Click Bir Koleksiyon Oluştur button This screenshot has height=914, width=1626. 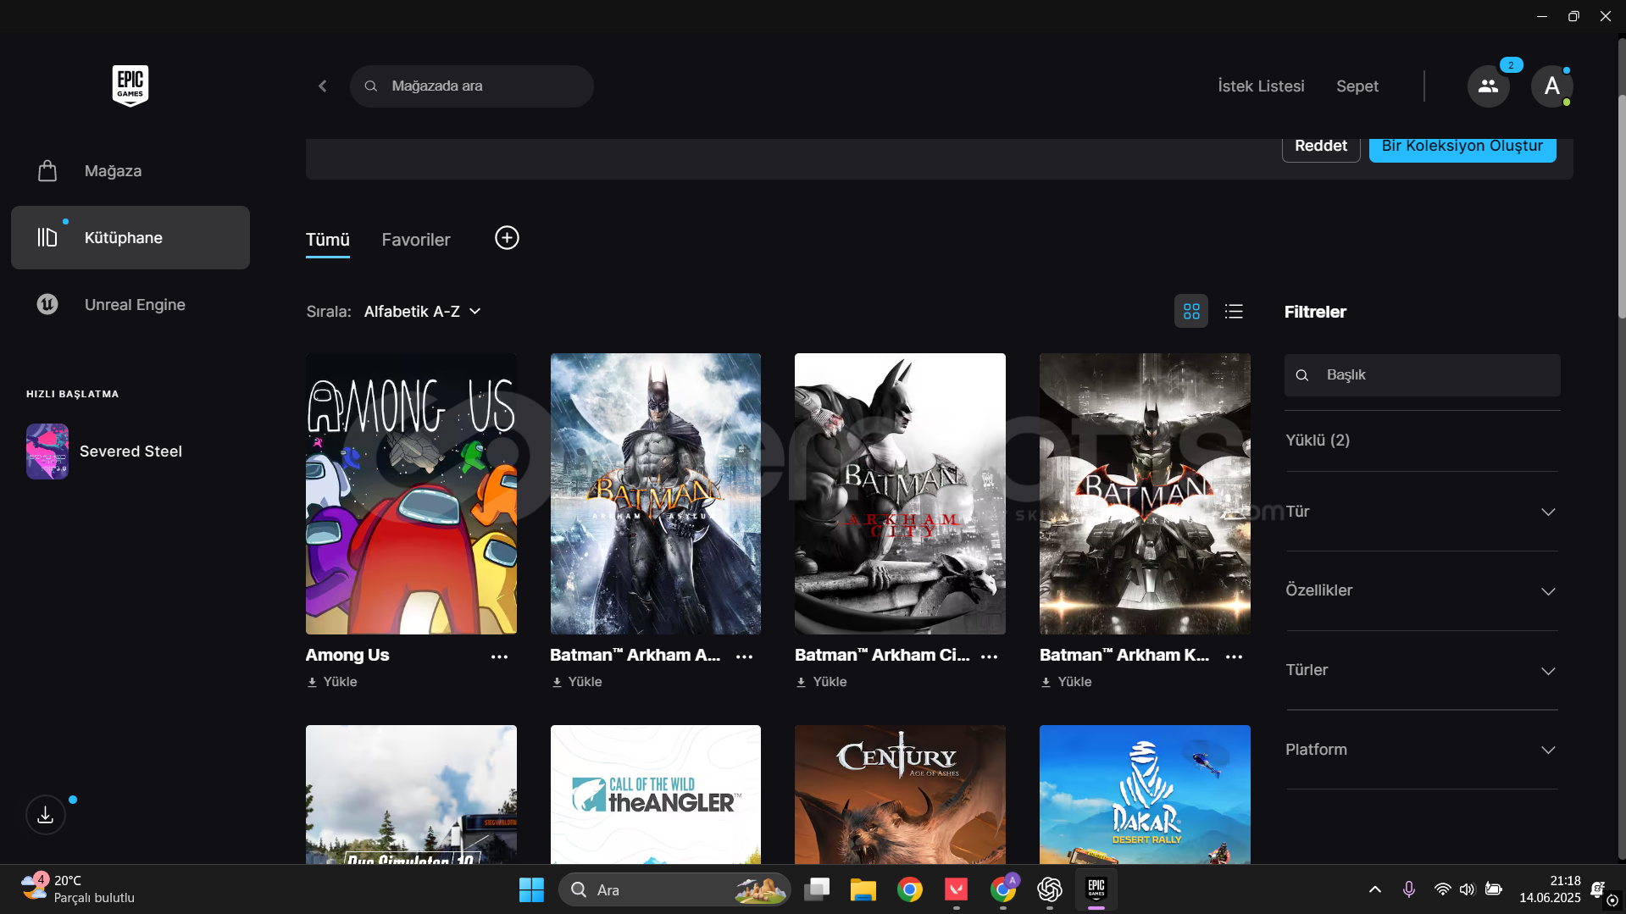(1462, 147)
